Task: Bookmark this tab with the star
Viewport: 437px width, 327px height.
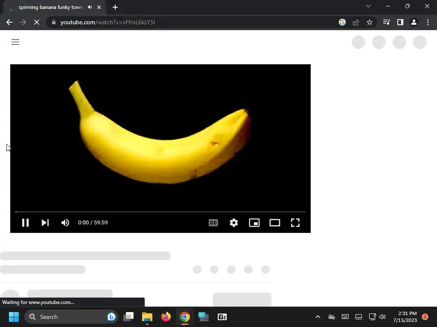Action: pyautogui.click(x=370, y=22)
